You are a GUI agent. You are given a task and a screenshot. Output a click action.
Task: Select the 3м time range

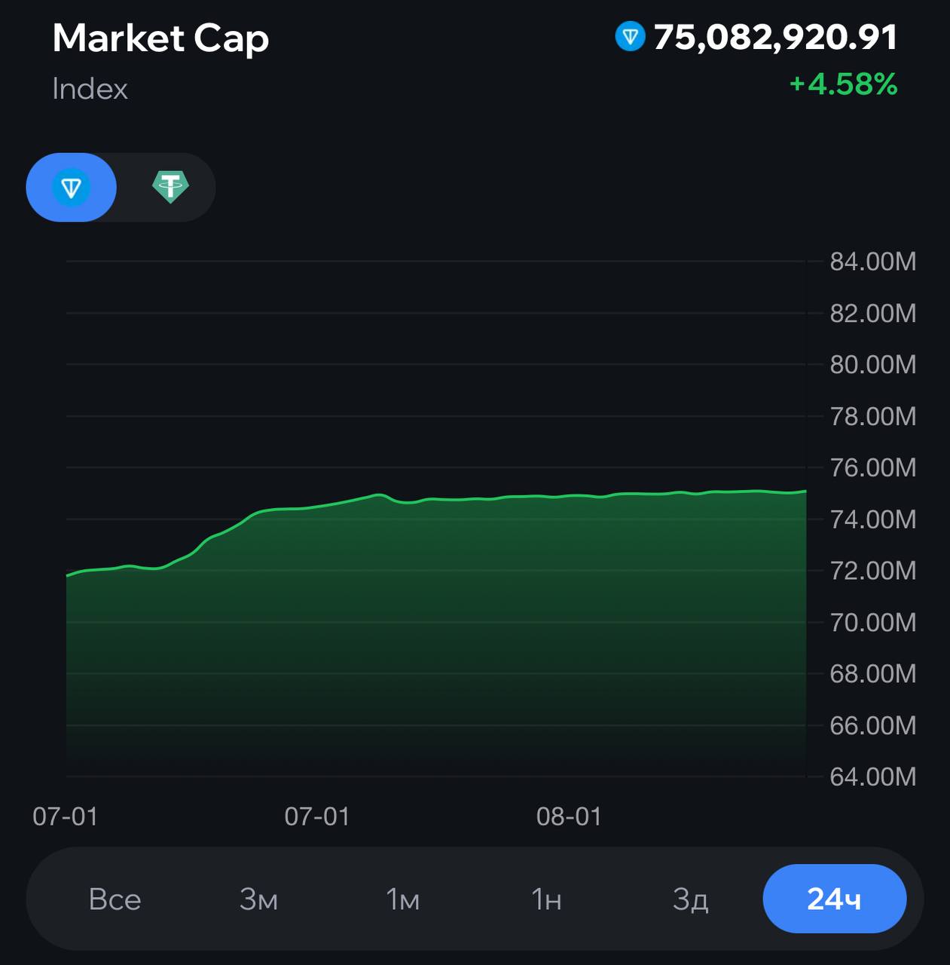click(258, 899)
